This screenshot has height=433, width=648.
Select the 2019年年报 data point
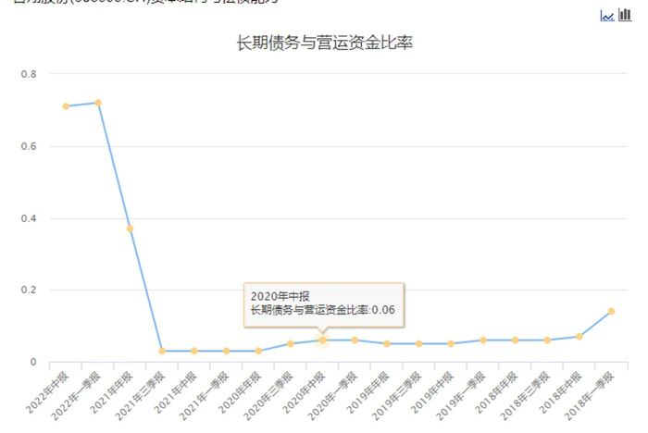tap(387, 343)
